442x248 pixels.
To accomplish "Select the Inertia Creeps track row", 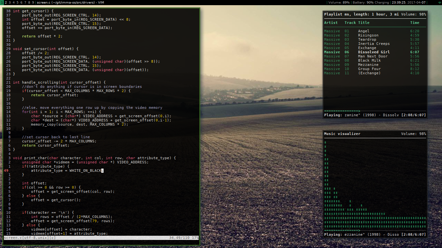I will click(x=375, y=44).
